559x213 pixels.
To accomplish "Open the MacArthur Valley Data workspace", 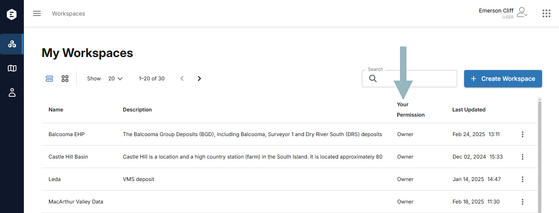I will [x=76, y=202].
